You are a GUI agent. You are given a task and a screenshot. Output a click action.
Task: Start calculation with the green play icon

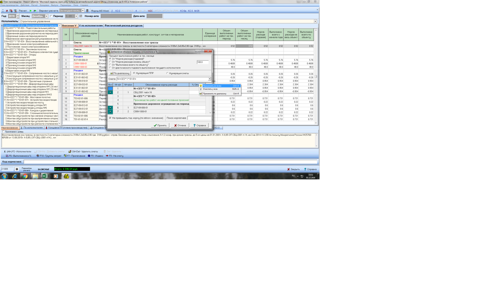click(x=31, y=11)
